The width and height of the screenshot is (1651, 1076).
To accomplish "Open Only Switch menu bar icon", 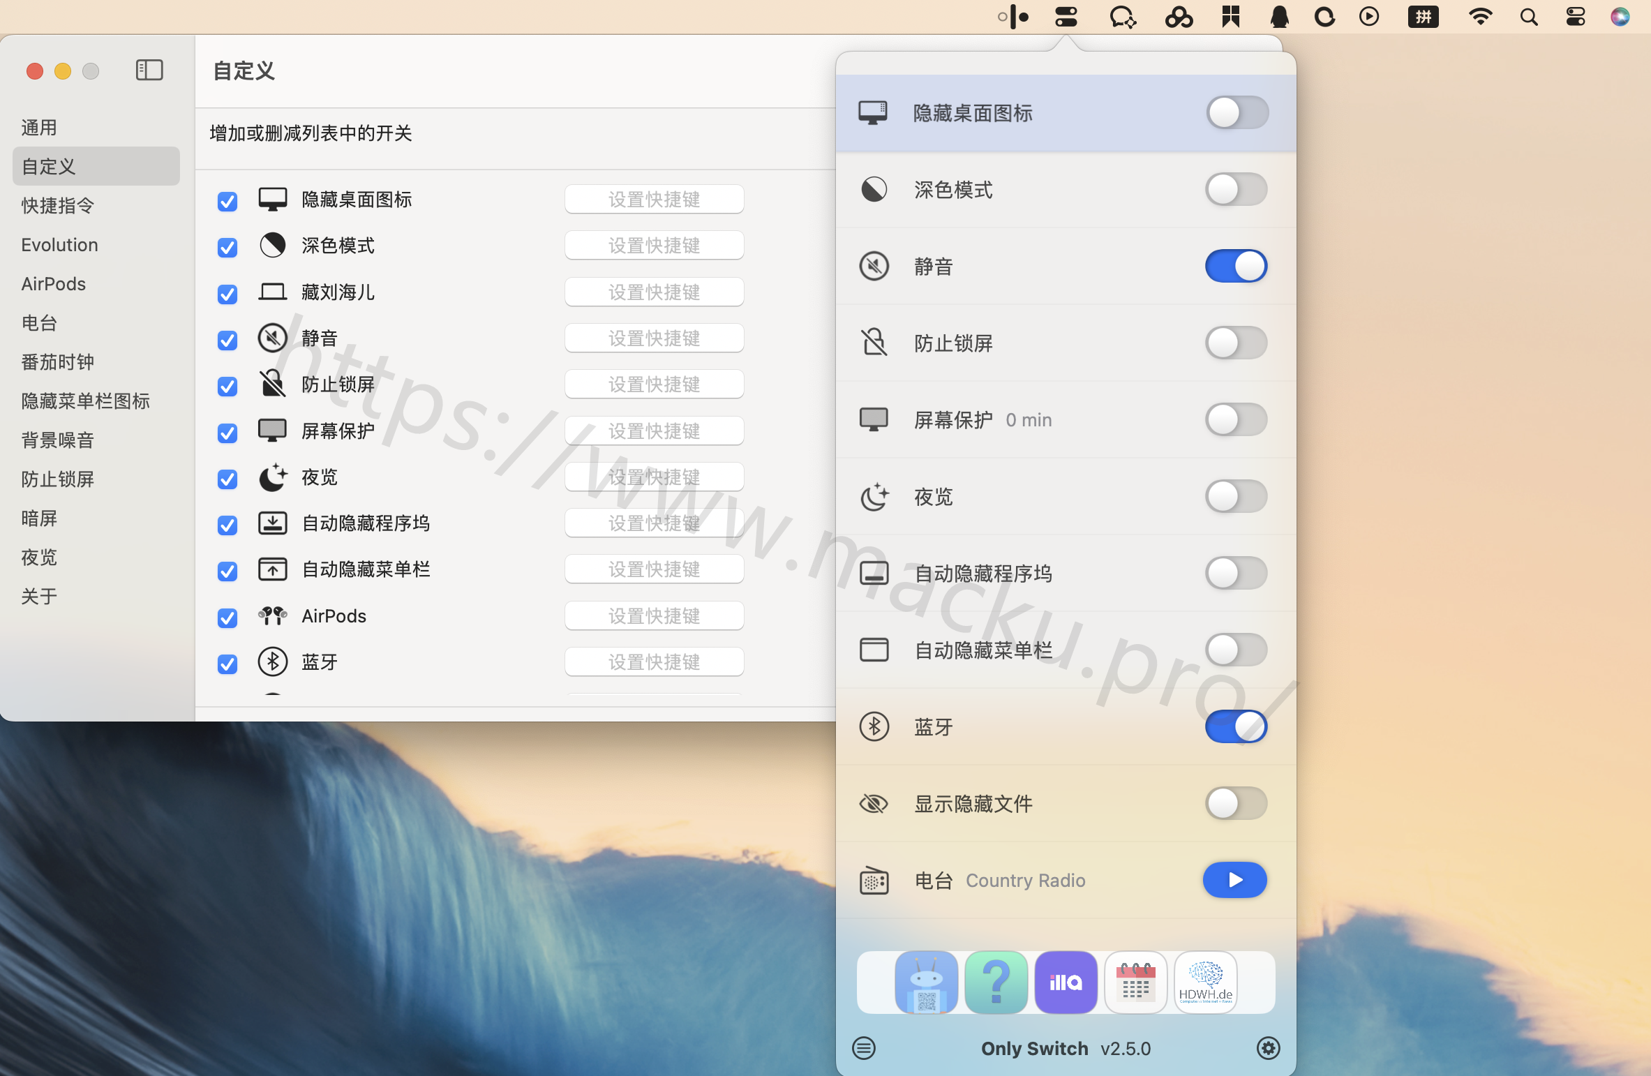I will pyautogui.click(x=1066, y=17).
